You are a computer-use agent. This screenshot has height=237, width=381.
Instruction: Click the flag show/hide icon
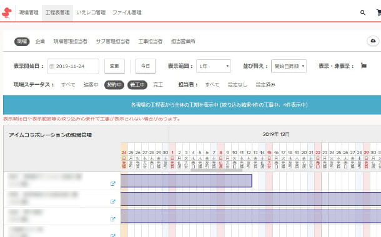point(364,65)
